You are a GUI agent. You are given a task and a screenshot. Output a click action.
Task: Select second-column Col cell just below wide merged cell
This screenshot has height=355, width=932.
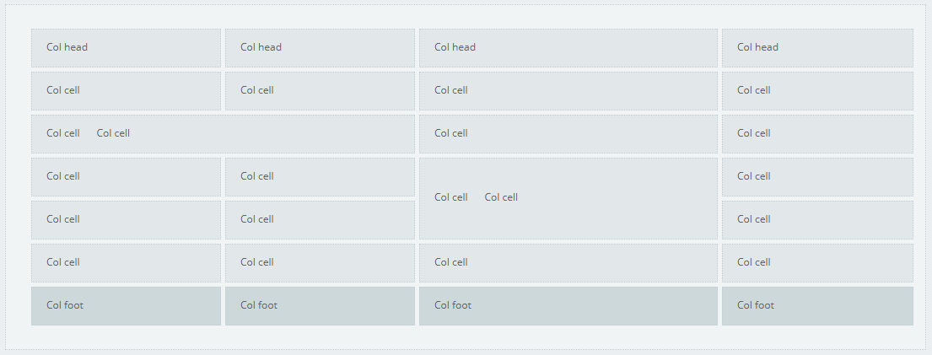[320, 177]
